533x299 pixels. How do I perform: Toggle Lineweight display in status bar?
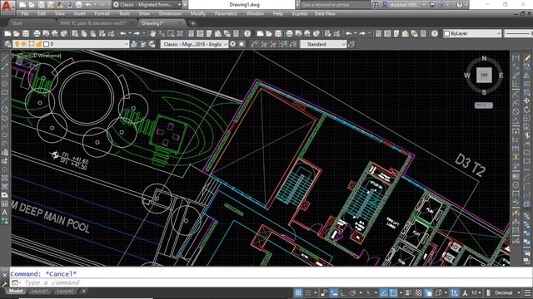click(409, 292)
